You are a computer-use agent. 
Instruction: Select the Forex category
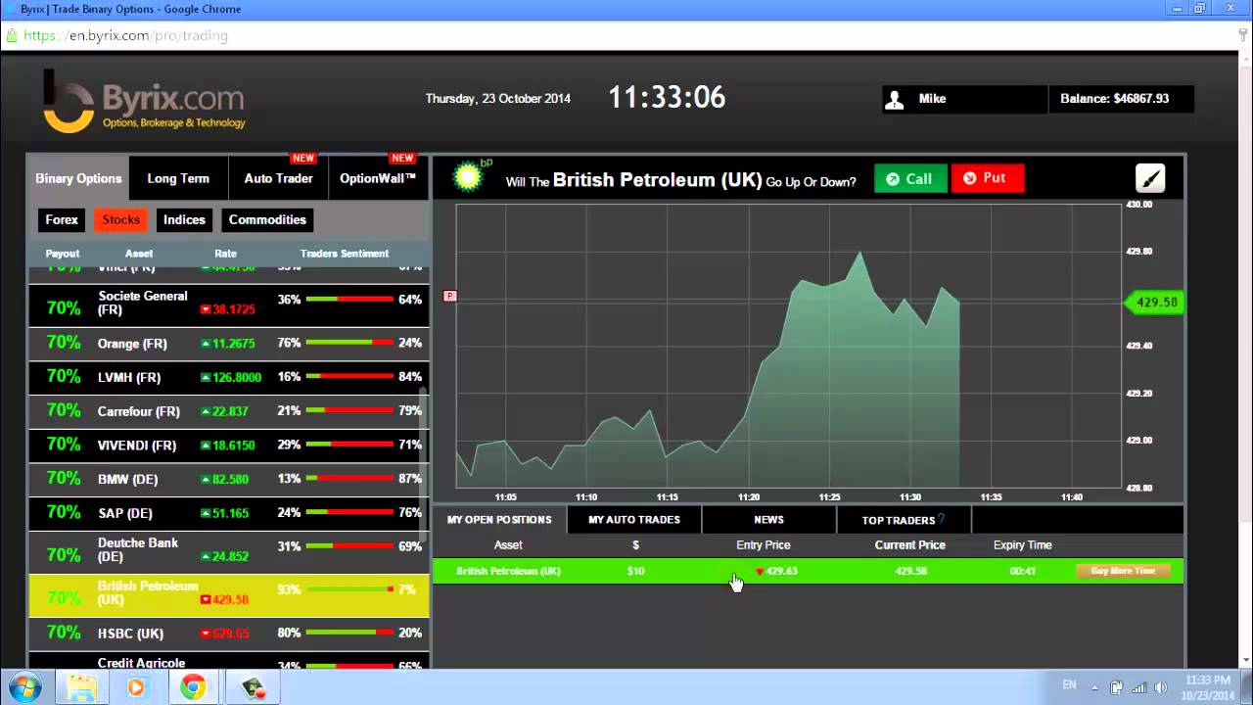click(62, 220)
